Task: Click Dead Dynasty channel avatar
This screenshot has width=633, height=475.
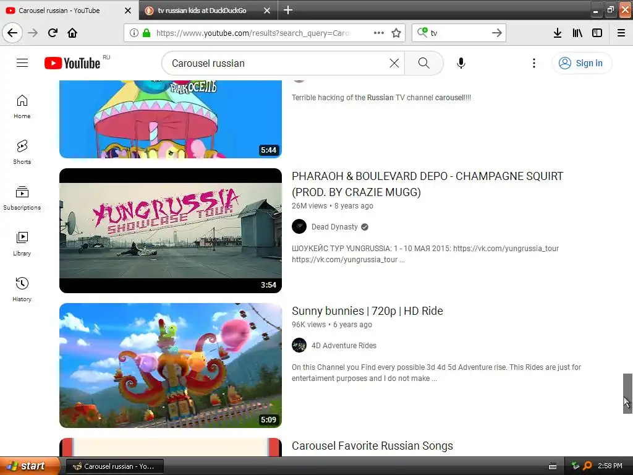Action: click(299, 226)
